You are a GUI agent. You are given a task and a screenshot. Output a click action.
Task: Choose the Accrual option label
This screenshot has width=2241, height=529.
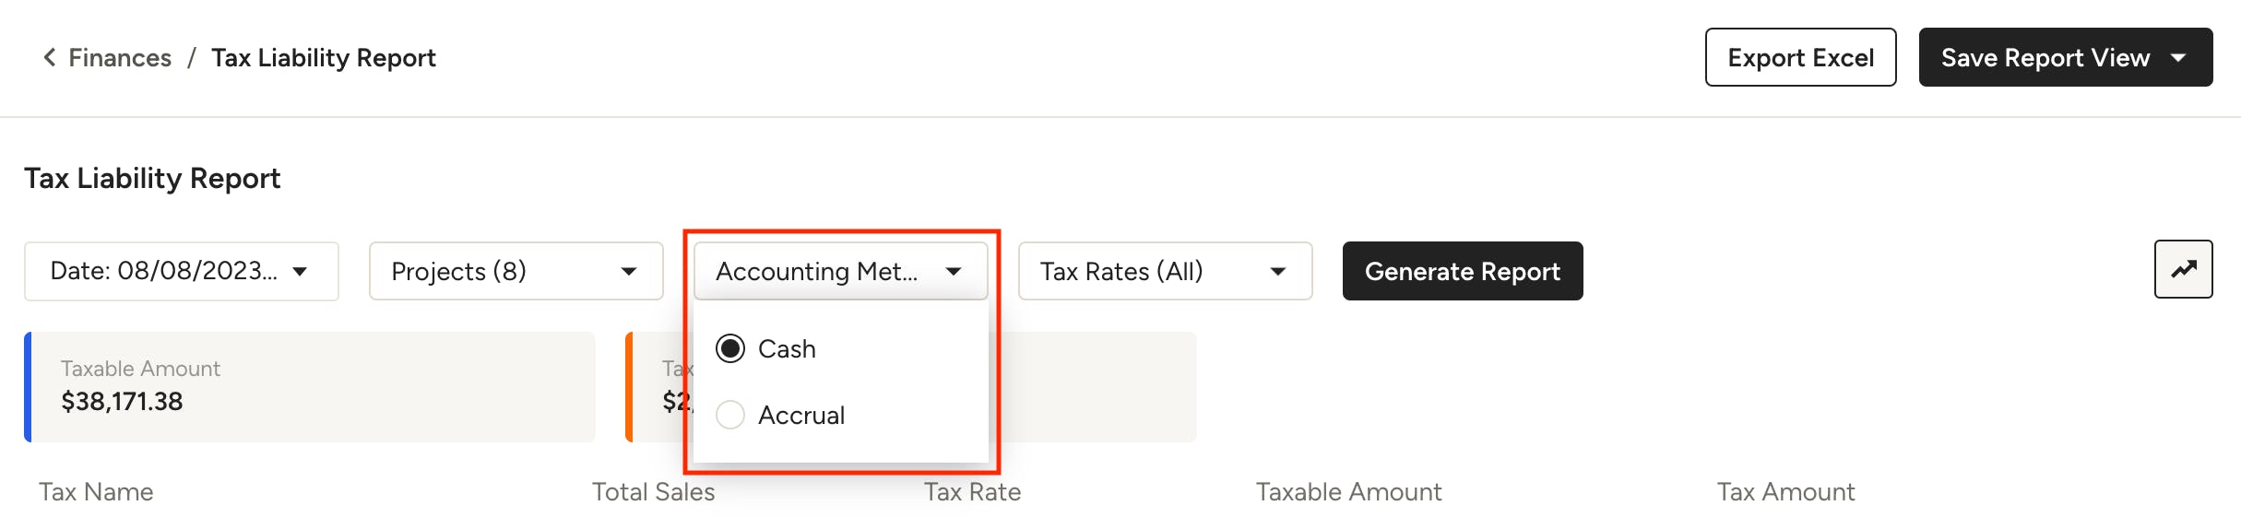(800, 416)
